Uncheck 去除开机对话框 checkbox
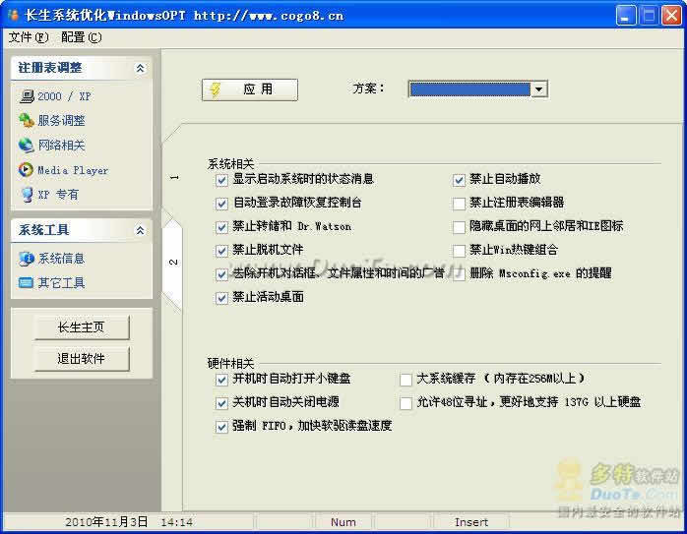Screen dimensions: 687x534 222,274
